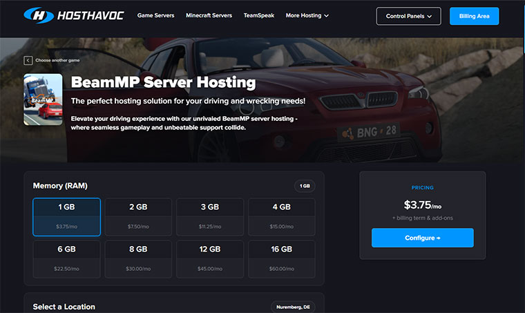
Task: Open the Control Panels dropdown
Action: click(x=408, y=16)
